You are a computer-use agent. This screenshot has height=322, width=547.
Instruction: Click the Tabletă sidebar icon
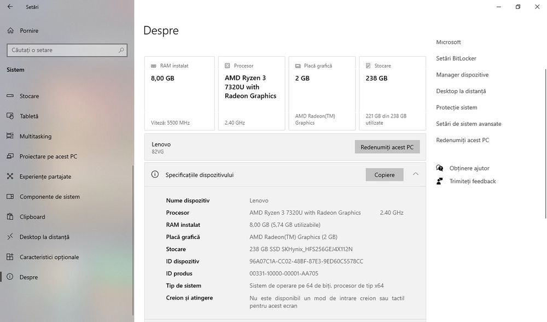click(10, 116)
